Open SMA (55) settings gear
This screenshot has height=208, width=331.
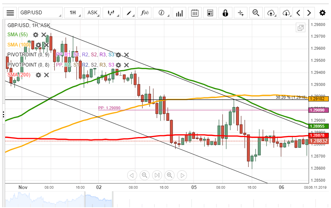tap(36, 35)
